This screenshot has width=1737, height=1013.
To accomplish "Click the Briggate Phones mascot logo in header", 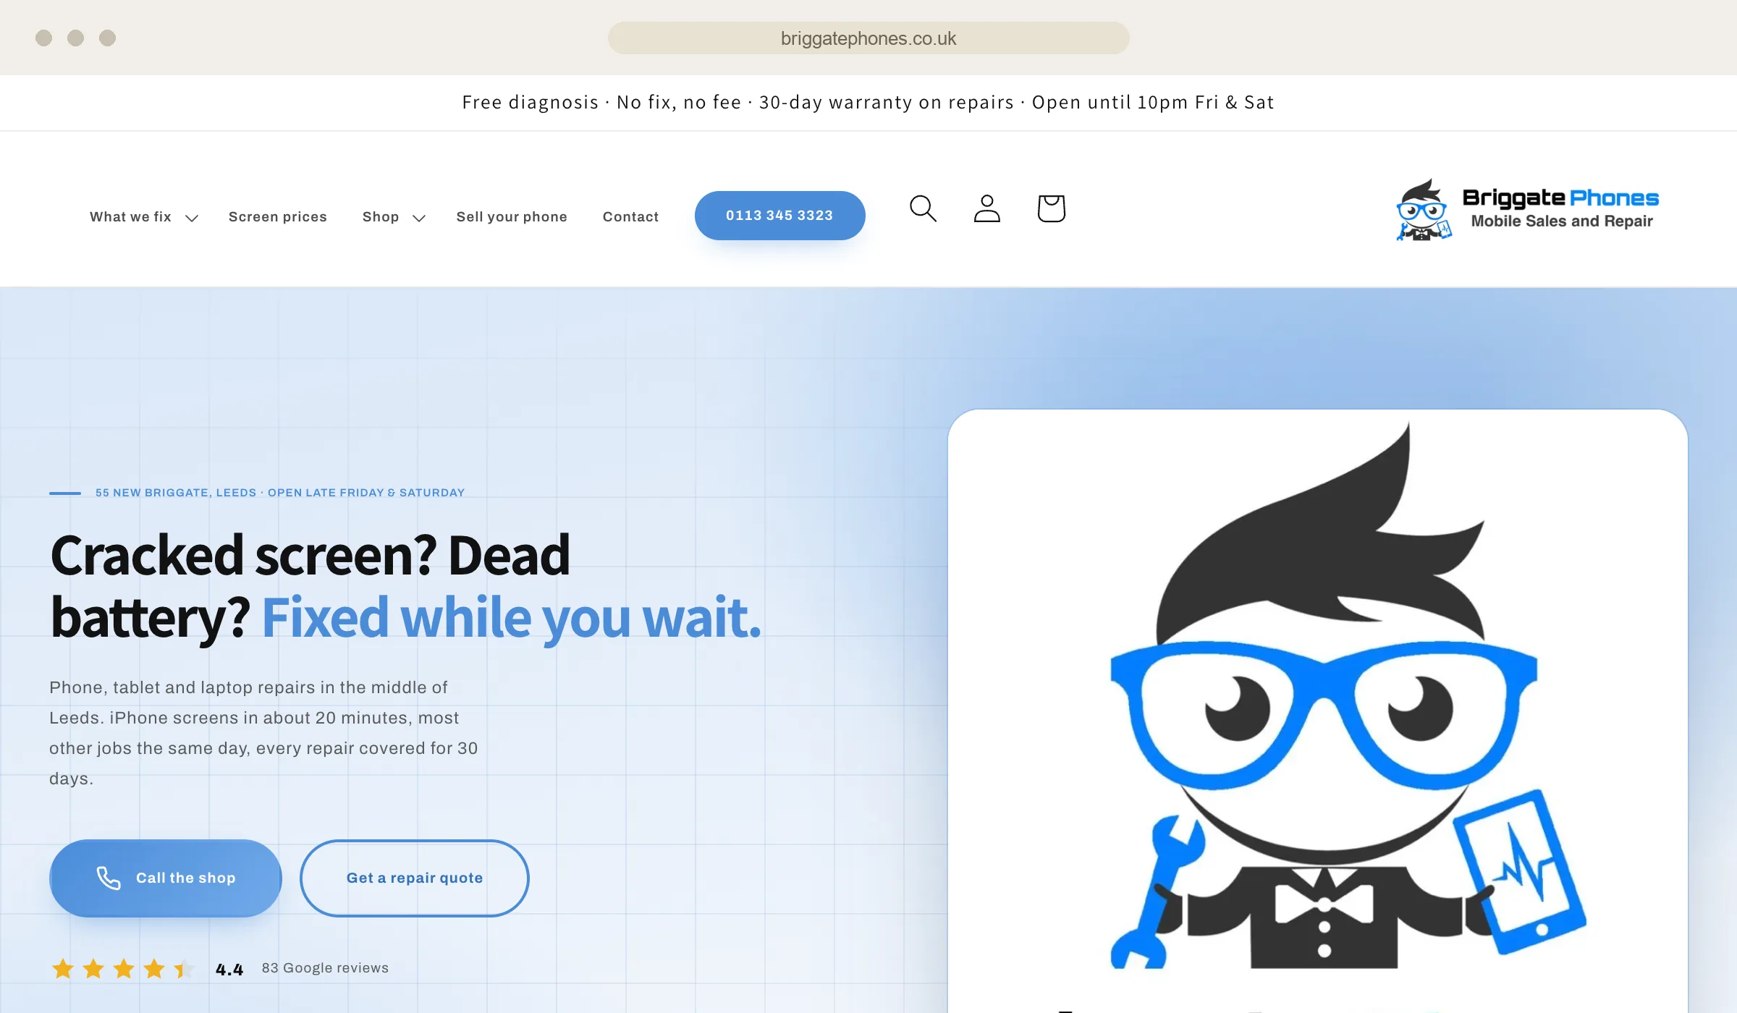I will coord(1424,210).
